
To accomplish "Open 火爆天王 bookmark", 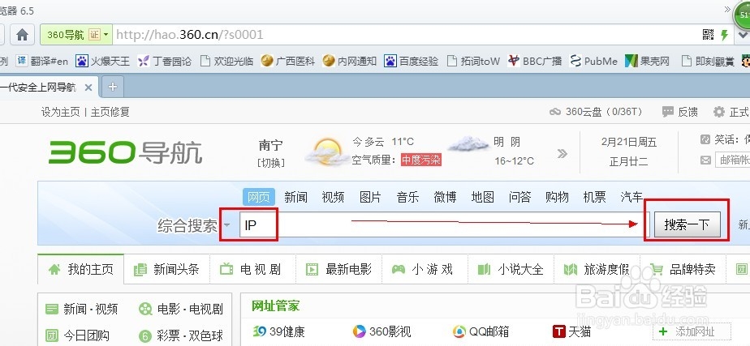I will [103, 61].
